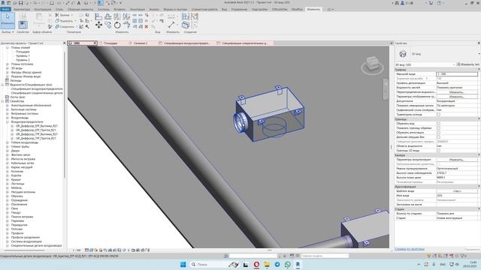The height and width of the screenshot is (270, 481).
Task: Open the Выбор panel dropdown
Action: point(8,31)
